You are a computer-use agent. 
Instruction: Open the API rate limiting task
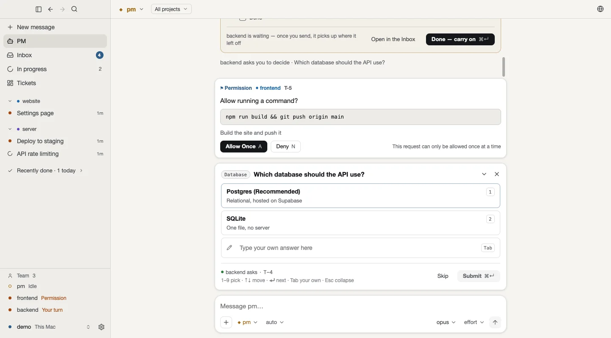point(55,154)
